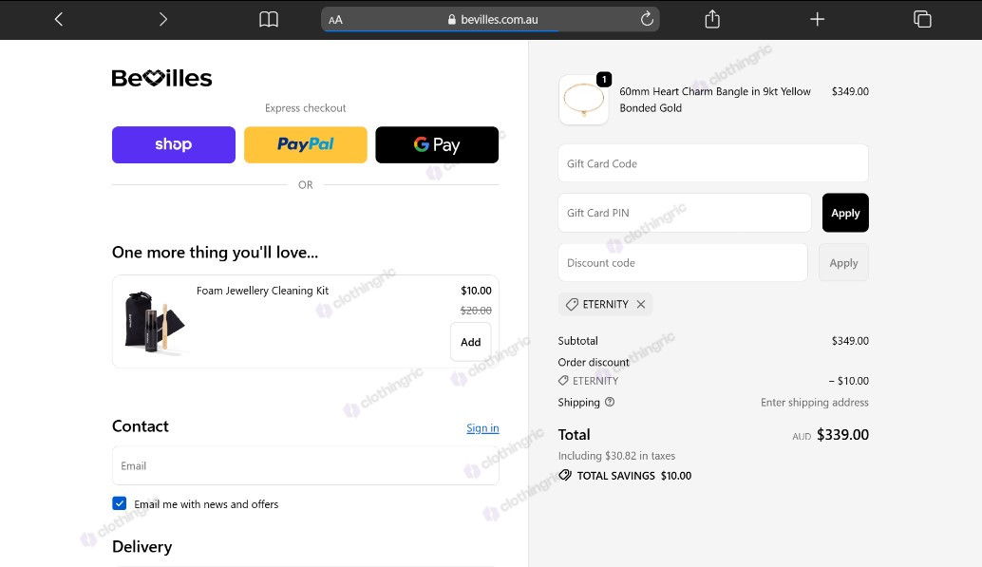
Task: Click the Express checkout label
Action: tap(306, 107)
